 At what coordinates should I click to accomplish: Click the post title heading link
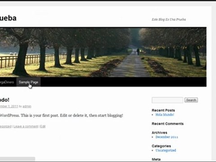[4, 100]
